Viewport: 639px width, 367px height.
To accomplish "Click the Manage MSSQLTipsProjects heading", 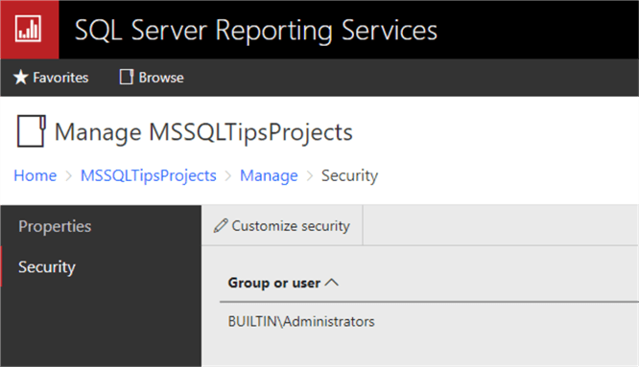I will tap(203, 132).
